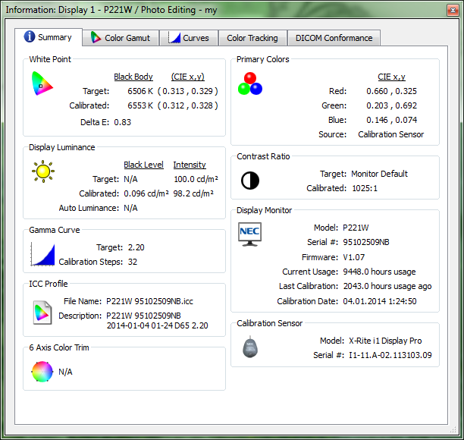The width and height of the screenshot is (464, 440).
Task: Click the 6 Axis Color Trim wheel icon
Action: pyautogui.click(x=42, y=372)
